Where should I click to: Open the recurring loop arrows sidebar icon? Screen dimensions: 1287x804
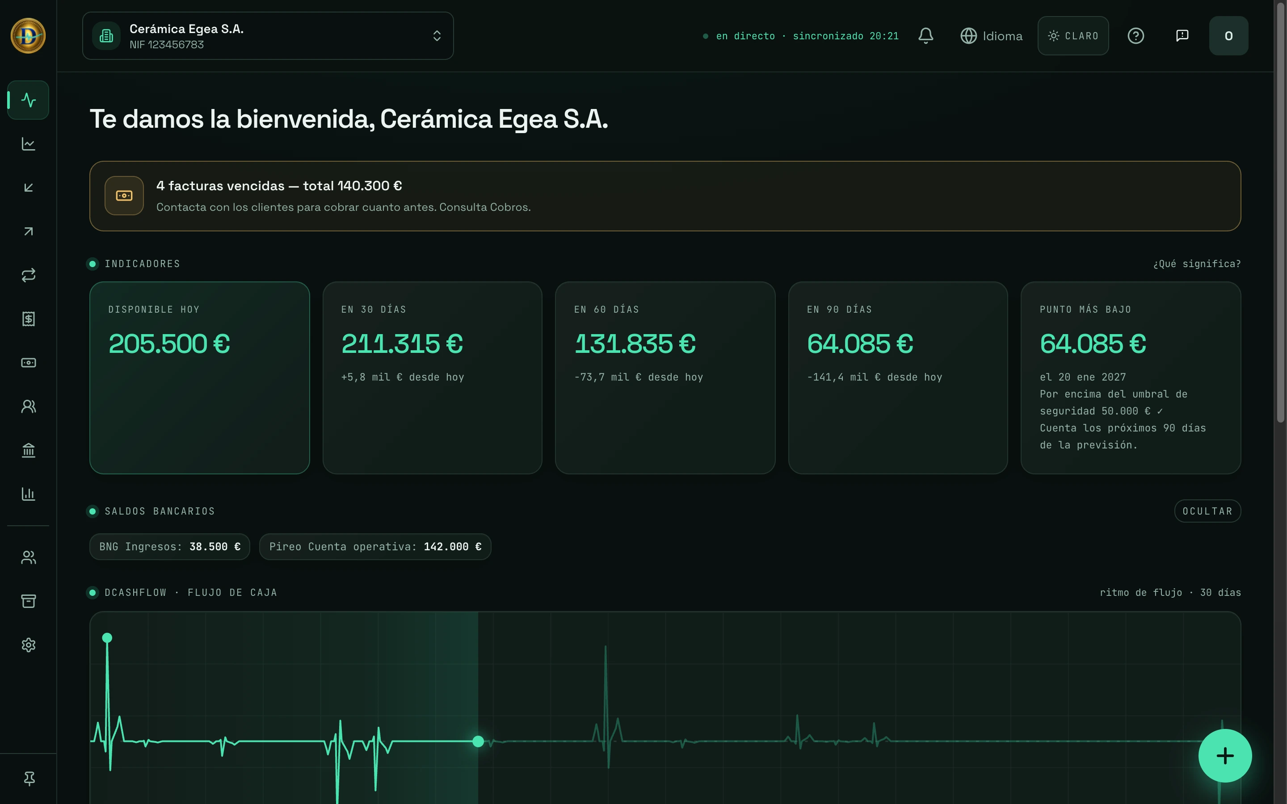pyautogui.click(x=28, y=275)
